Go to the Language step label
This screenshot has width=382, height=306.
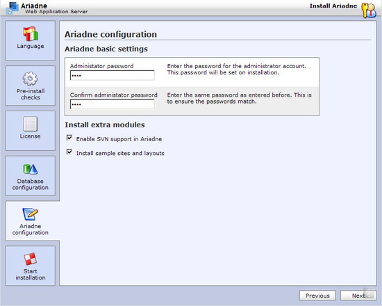[31, 46]
